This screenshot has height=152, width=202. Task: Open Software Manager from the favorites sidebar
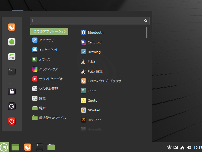[x=12, y=42]
